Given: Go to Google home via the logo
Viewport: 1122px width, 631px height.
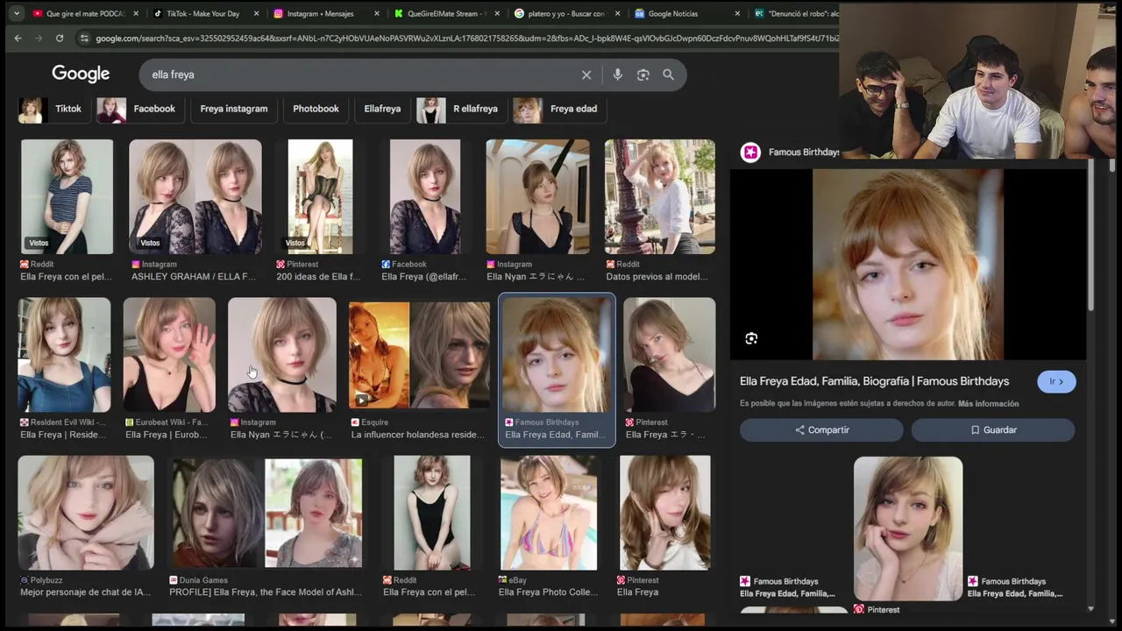Looking at the screenshot, I should 81,74.
